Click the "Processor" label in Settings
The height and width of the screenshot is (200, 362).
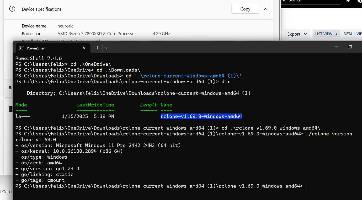31,34
